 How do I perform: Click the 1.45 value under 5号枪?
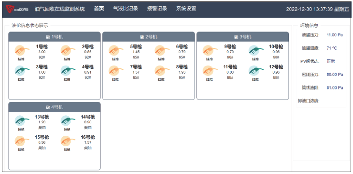(136, 52)
